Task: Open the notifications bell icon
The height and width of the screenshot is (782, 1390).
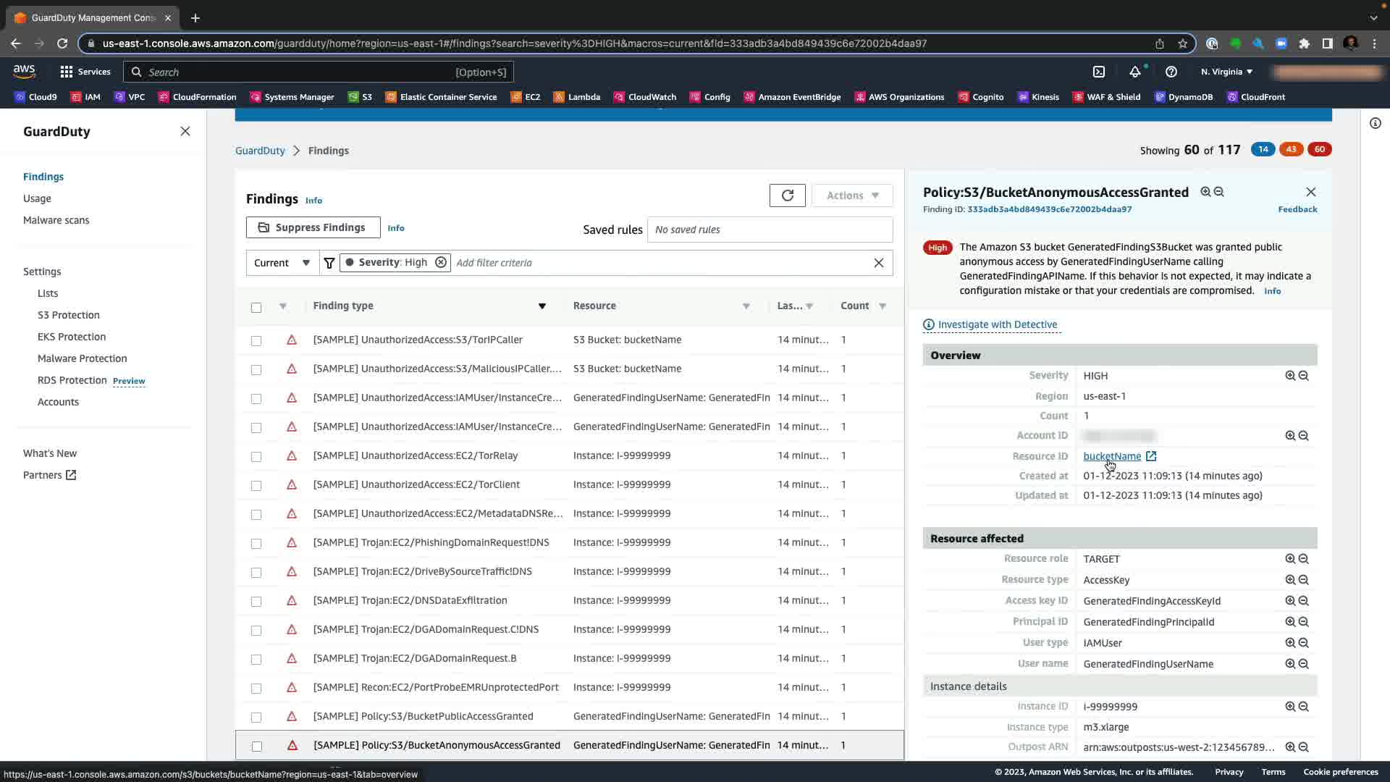Action: point(1135,72)
